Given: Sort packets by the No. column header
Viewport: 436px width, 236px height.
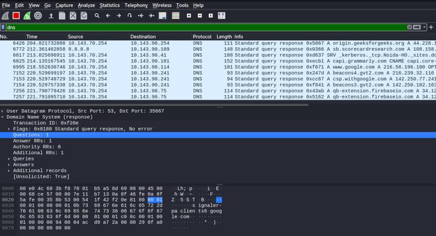Looking at the screenshot, I should 4,36.
